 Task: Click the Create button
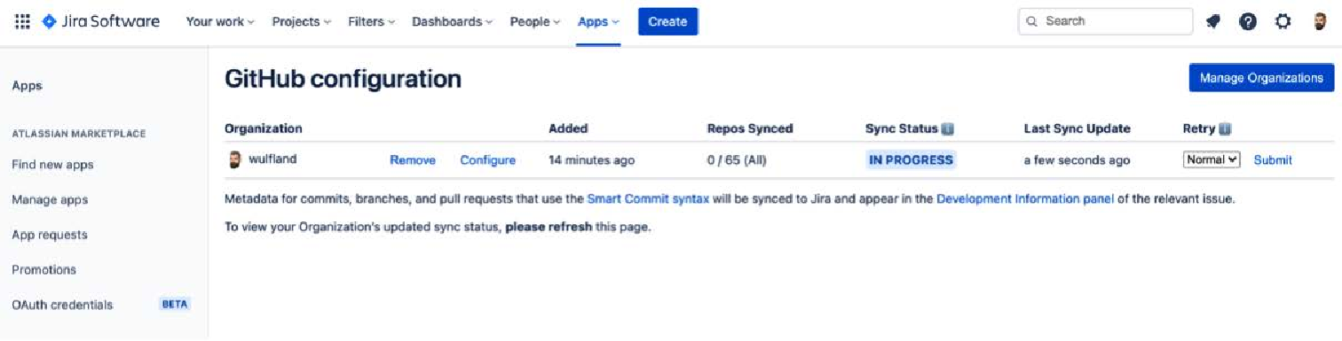[x=667, y=21]
